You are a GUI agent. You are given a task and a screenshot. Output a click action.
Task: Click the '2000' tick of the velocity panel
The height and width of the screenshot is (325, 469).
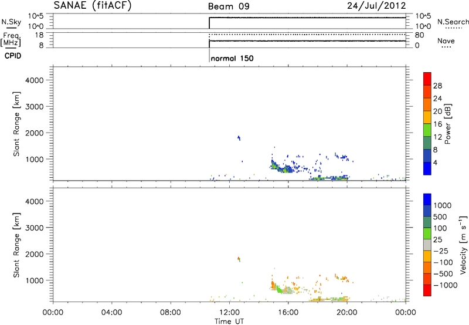point(35,254)
